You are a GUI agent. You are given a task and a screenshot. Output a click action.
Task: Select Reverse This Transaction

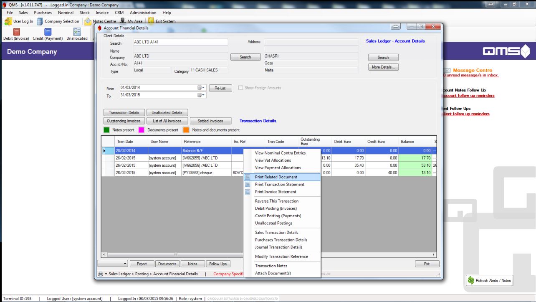(282, 201)
